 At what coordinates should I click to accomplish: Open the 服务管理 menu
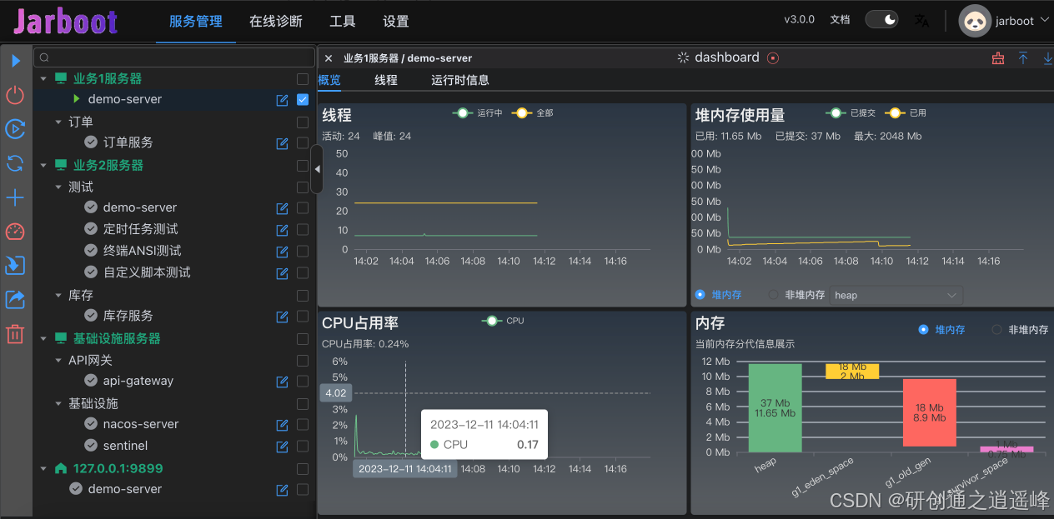click(x=196, y=21)
